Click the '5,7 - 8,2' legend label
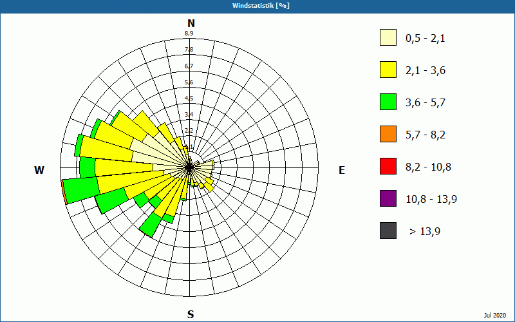Viewport: 515px width, 322px height. tap(426, 135)
